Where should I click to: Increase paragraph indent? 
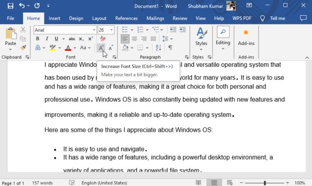(182, 30)
